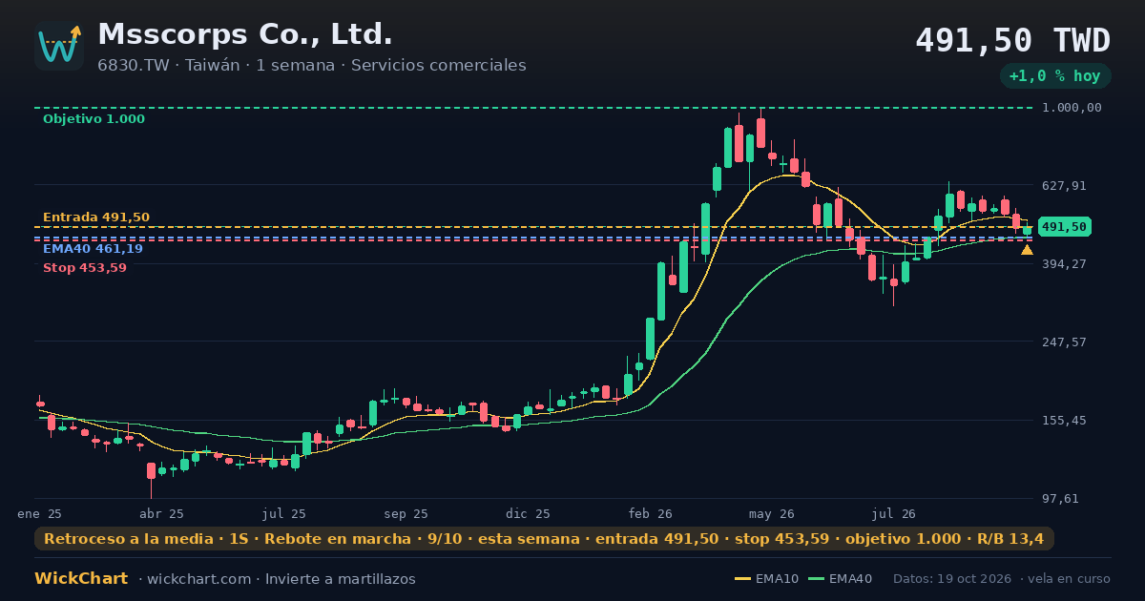Viewport: 1145px width, 601px height.
Task: Click the jul 26 date label
Action: [895, 514]
